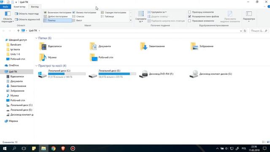Click Локальний диск (C:) usage bar
The image size is (270, 152).
point(67,74)
